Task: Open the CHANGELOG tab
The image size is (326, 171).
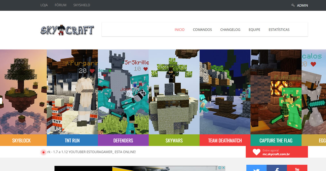Action: [x=230, y=29]
